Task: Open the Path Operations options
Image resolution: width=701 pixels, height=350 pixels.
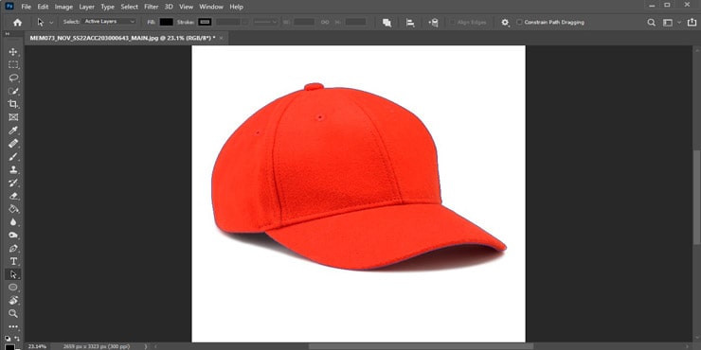Action: coord(386,23)
